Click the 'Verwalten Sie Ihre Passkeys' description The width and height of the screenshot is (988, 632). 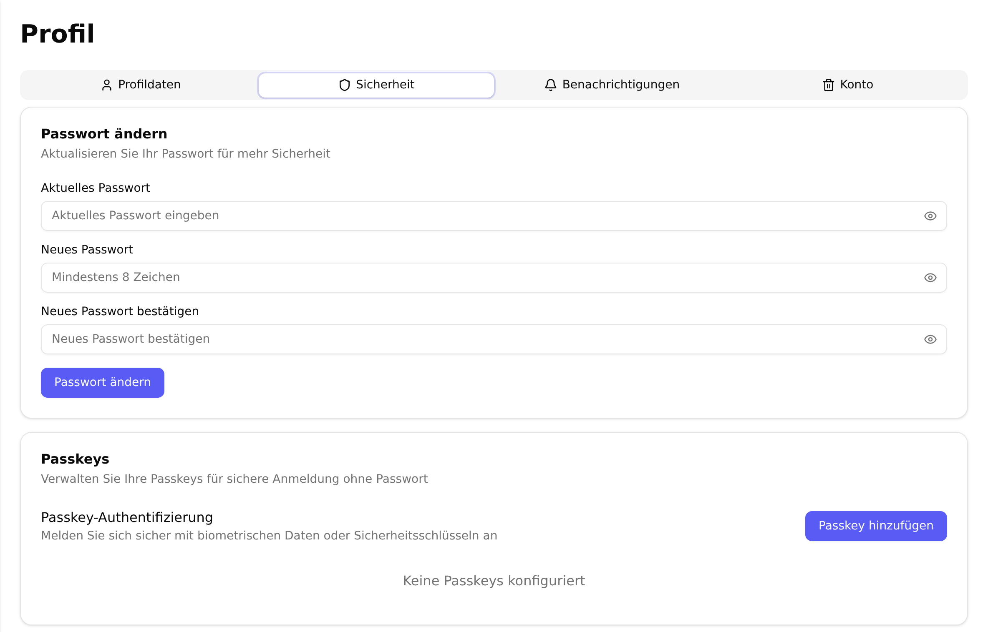pos(234,479)
